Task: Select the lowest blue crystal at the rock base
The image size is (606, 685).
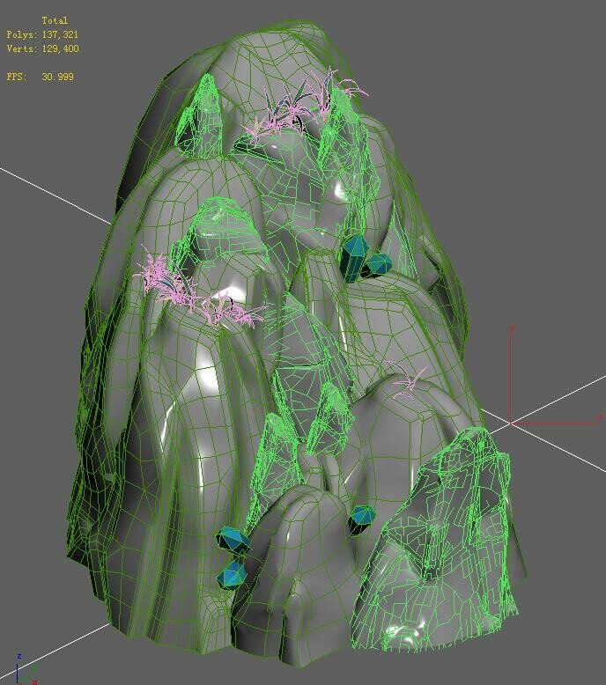Action: pyautogui.click(x=232, y=574)
